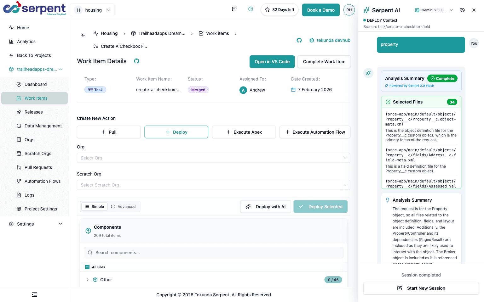Open the Gemini 2.0 model selector
The image size is (484, 302).
pos(434,10)
